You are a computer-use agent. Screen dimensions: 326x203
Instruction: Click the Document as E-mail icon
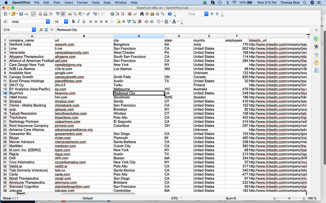click(26, 14)
